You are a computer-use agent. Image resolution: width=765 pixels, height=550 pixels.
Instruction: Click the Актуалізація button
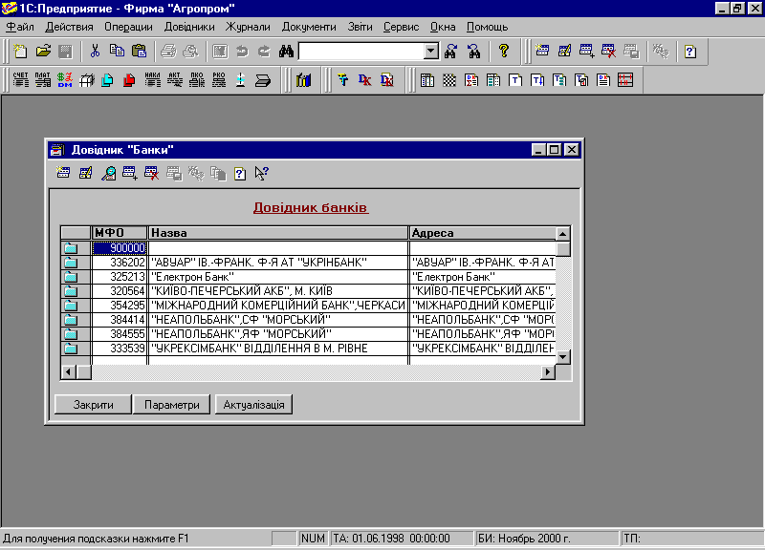253,405
